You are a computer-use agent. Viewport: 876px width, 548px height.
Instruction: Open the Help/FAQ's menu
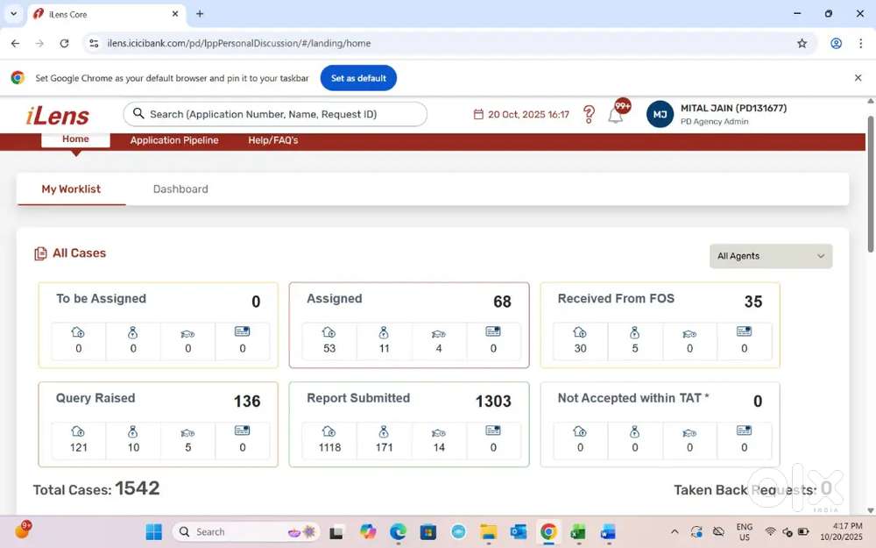[x=272, y=140]
